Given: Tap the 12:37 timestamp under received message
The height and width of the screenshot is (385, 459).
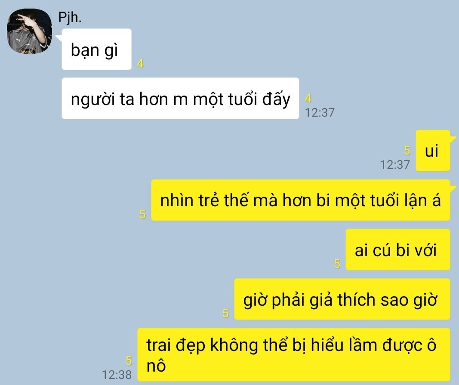Looking at the screenshot, I should click(x=320, y=112).
